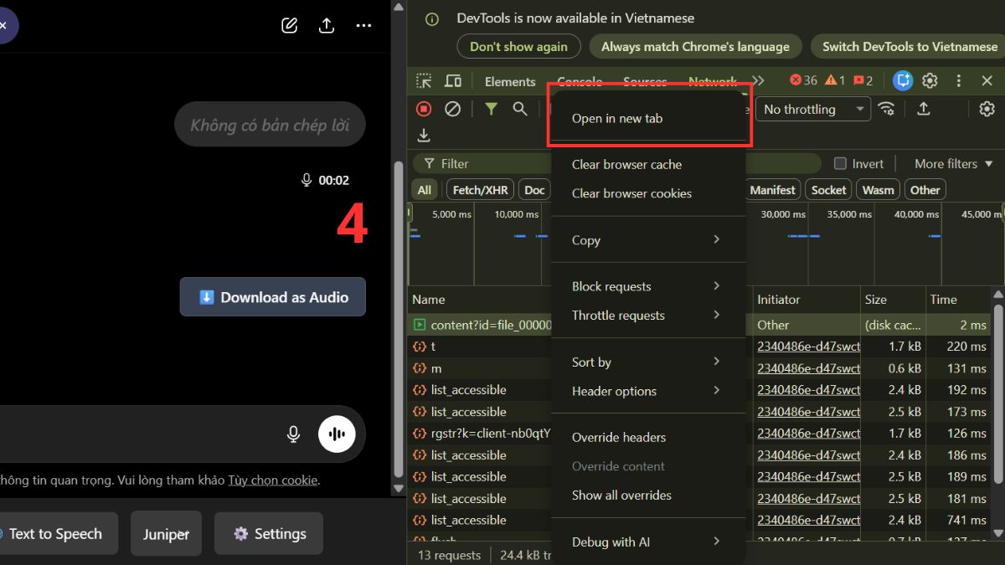
Task: Toggle the device toolbar icon
Action: tap(453, 81)
